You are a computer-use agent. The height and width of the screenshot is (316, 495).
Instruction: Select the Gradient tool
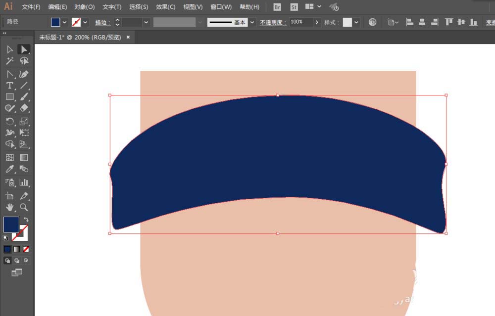[x=24, y=157]
